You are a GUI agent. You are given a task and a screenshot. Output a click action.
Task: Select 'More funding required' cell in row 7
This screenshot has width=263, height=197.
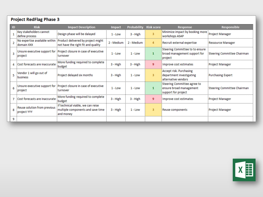(x=82, y=99)
